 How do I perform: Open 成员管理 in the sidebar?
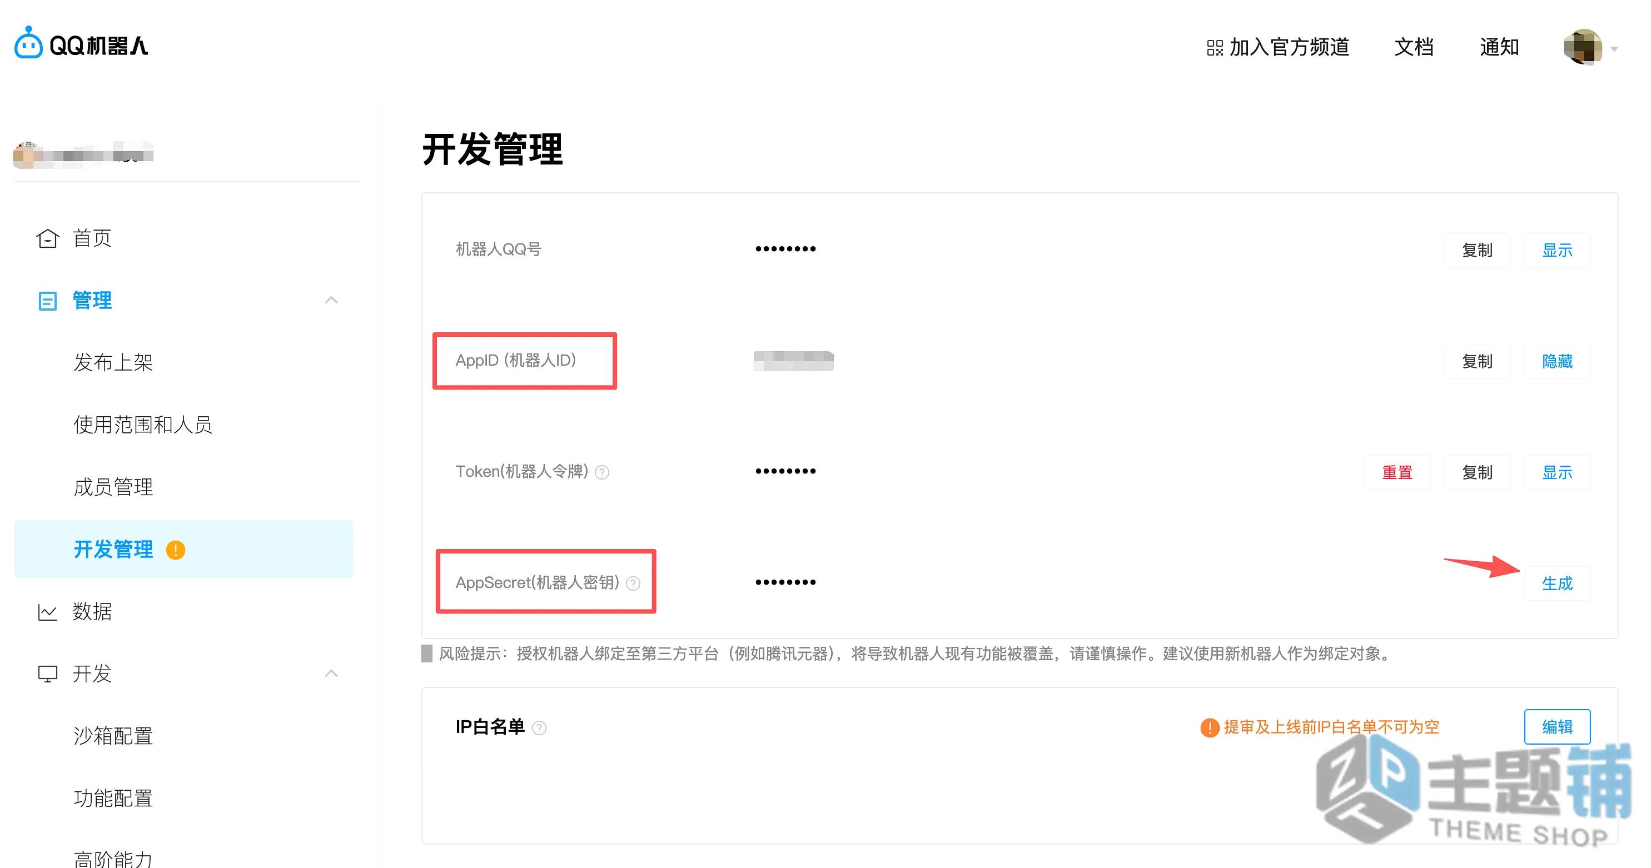tap(113, 486)
